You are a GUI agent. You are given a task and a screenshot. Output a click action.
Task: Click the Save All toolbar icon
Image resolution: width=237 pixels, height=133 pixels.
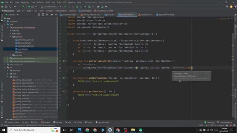coord(6,7)
